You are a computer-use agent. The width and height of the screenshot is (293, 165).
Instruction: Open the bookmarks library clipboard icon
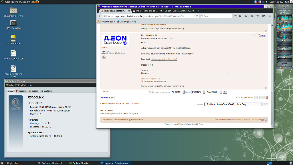point(240,16)
